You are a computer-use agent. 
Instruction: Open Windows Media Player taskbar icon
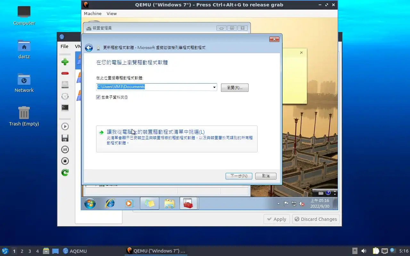[x=129, y=204]
